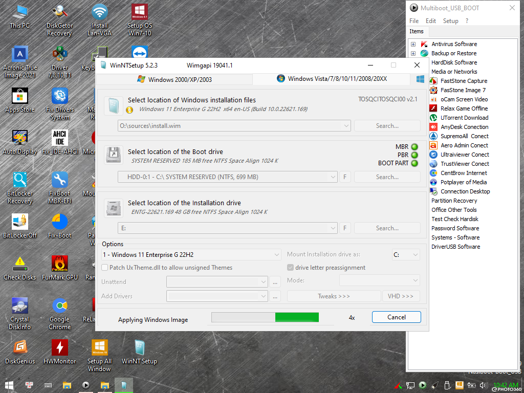
Task: Click the Applying Windows Image progress bar
Action: [265, 317]
